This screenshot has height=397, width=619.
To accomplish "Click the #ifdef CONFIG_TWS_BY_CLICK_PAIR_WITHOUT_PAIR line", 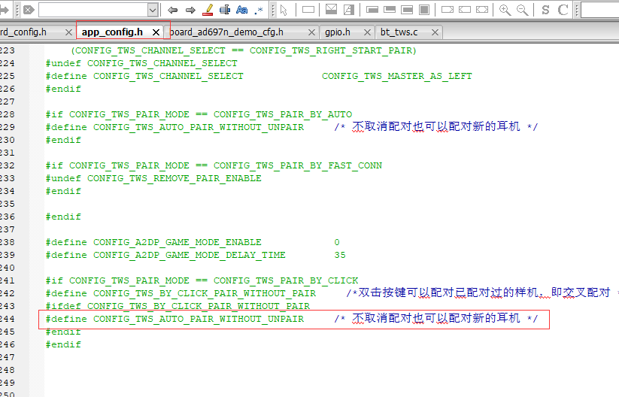I will (x=178, y=306).
